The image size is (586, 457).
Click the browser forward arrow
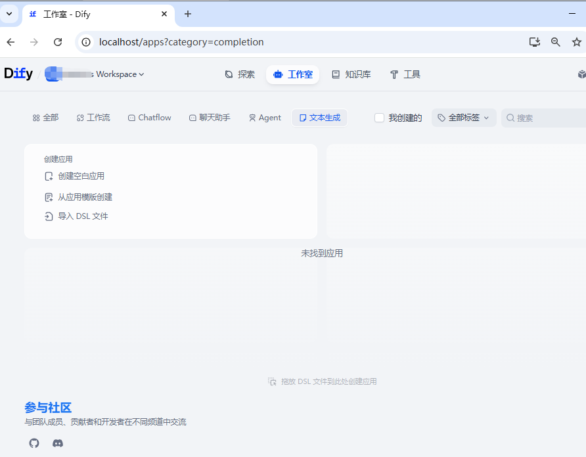tap(34, 42)
